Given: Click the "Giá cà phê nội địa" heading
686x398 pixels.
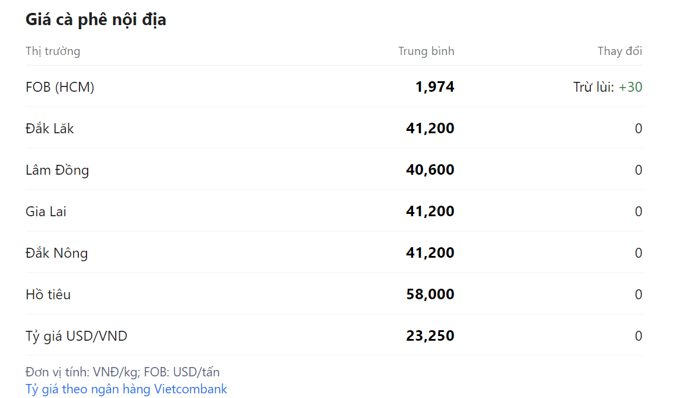Looking at the screenshot, I should (x=96, y=20).
